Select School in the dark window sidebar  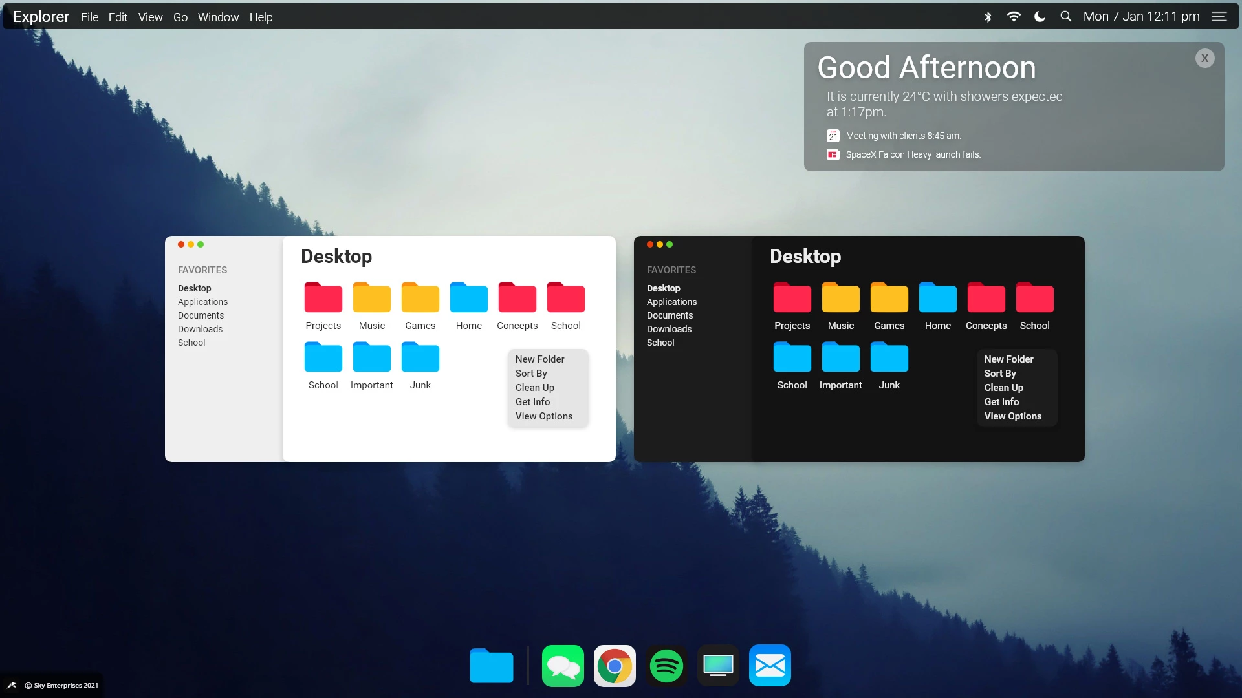(x=660, y=343)
